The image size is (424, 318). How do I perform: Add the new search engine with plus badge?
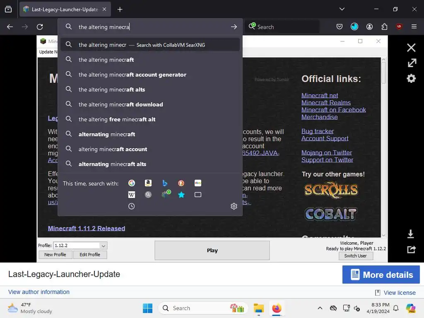pyautogui.click(x=166, y=194)
